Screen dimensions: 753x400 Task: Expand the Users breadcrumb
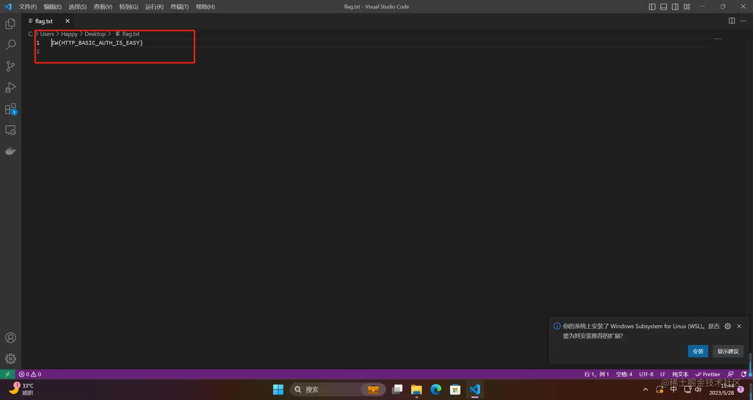(47, 34)
